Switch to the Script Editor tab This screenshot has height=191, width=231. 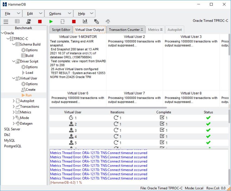(61, 30)
